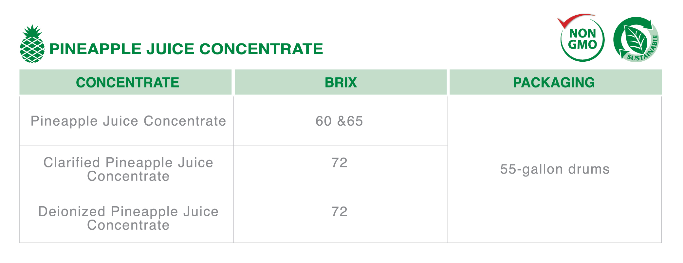Click the Pineapple Juice Concentrate title
This screenshot has height=263, width=683.
click(x=186, y=49)
